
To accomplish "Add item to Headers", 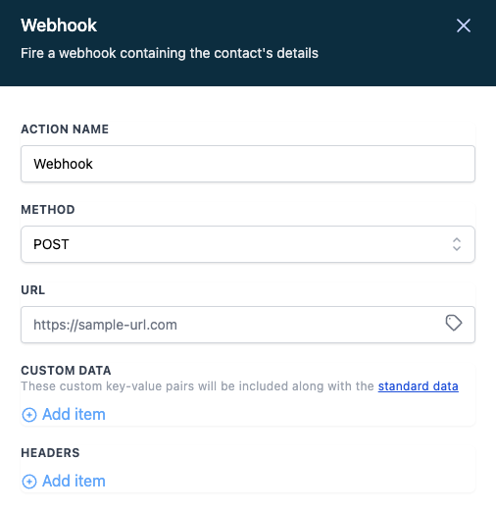I will click(x=64, y=482).
